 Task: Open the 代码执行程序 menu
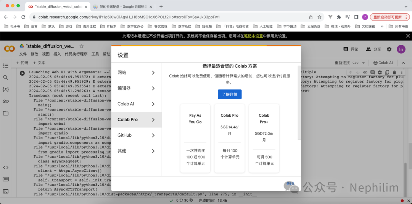(x=76, y=54)
